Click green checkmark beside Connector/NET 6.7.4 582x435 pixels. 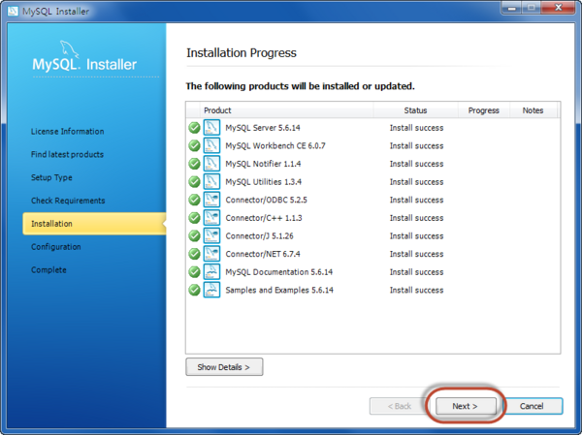pyautogui.click(x=194, y=254)
